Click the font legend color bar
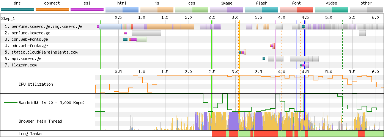 [x=297, y=9]
